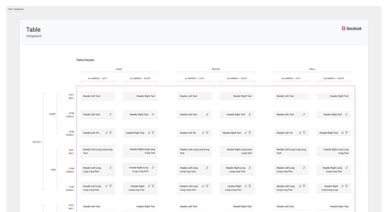Click 'ALIGNMENT: LEFT' label under LARGE
Image resolution: width=388 pixels, height=212 pixels.
[x=98, y=78]
